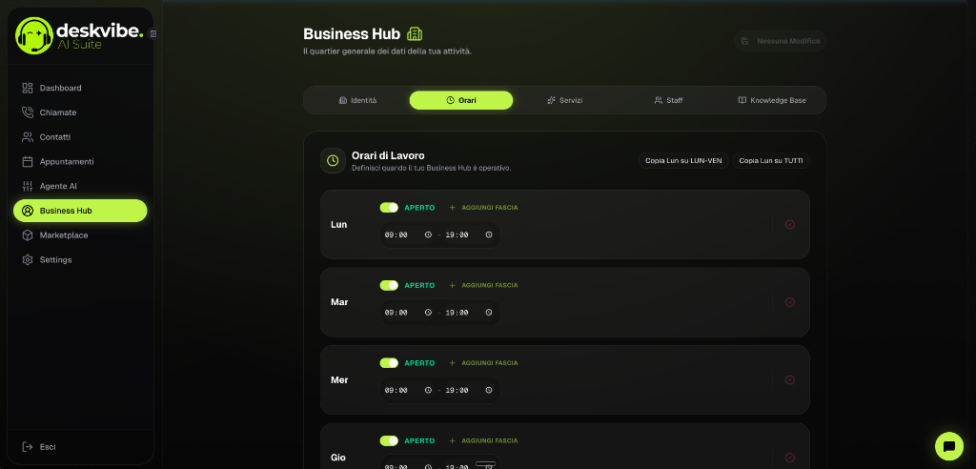Go to the Staff tab
Viewport: 976px width, 469px height.
tap(668, 100)
